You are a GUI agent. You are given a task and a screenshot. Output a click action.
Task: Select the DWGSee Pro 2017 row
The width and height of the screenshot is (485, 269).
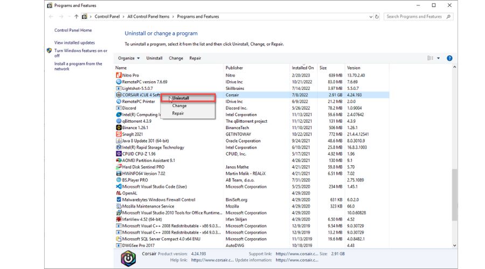click(252, 245)
